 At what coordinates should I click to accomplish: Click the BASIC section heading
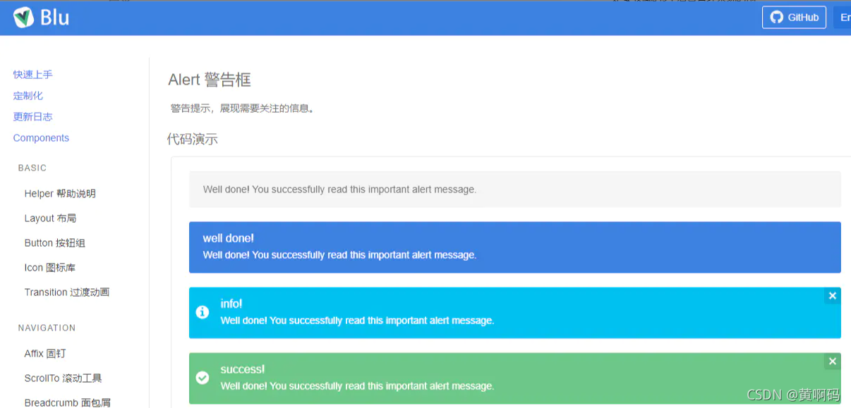(x=32, y=168)
